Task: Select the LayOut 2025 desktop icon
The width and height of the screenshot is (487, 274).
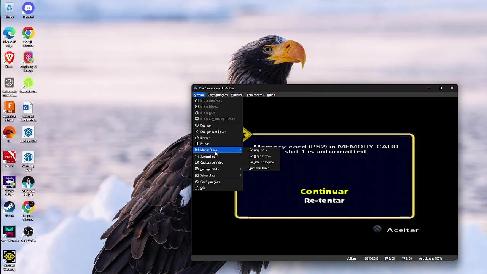Action: tap(28, 135)
